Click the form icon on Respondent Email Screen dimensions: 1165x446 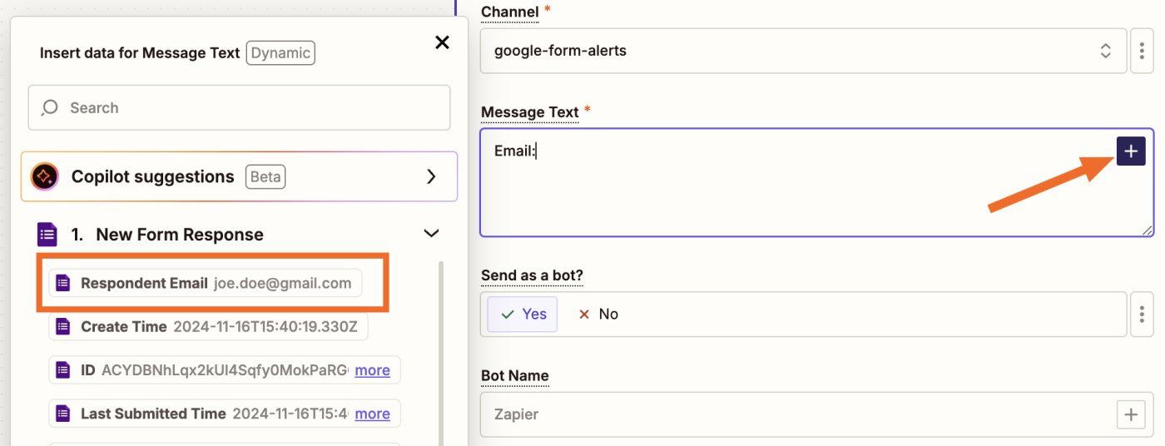(62, 284)
